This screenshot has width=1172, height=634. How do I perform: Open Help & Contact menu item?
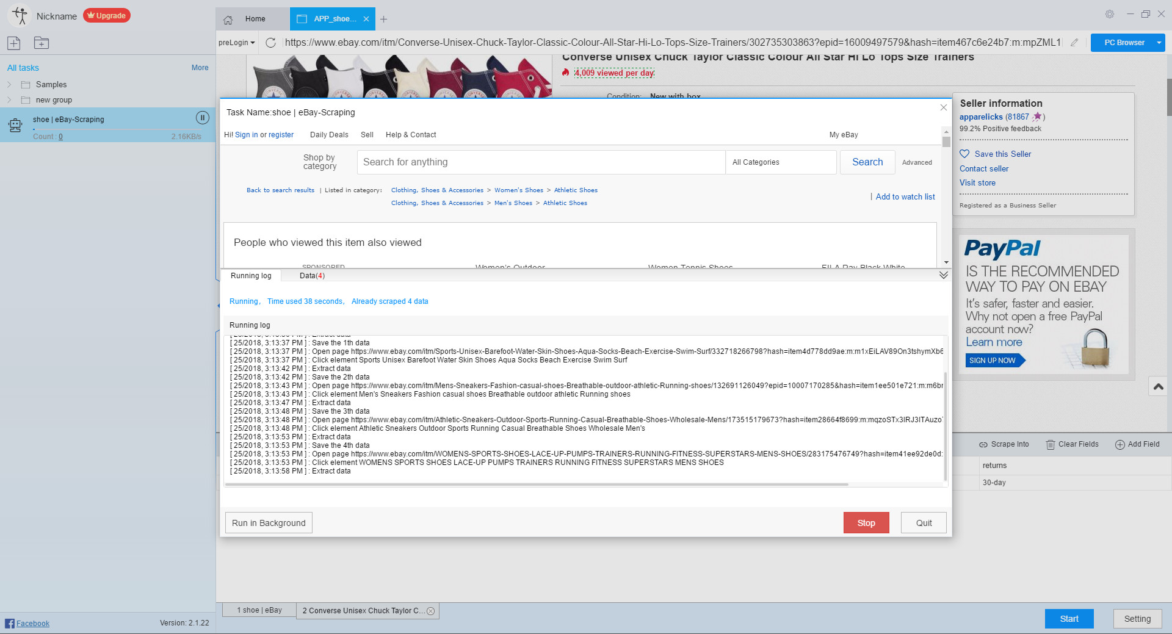(411, 135)
